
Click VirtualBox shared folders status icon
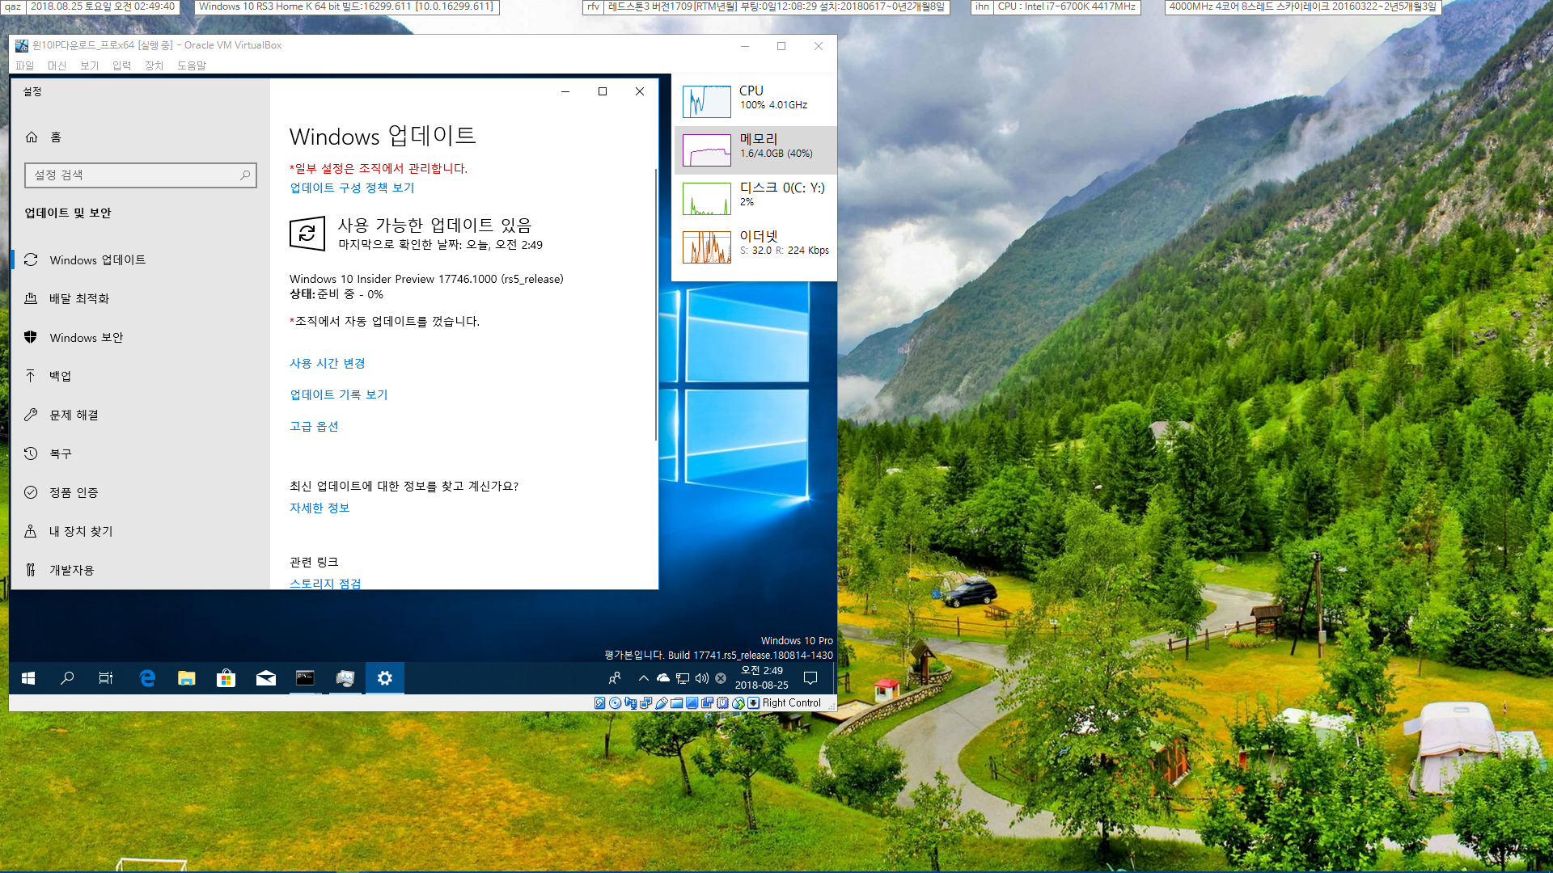click(x=676, y=702)
